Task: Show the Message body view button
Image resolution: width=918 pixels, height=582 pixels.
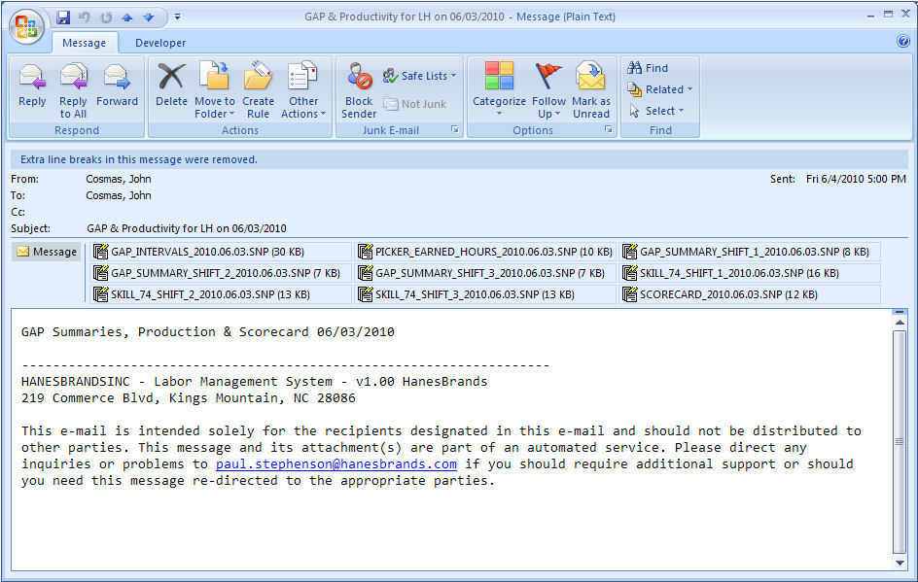Action: pyautogui.click(x=47, y=252)
